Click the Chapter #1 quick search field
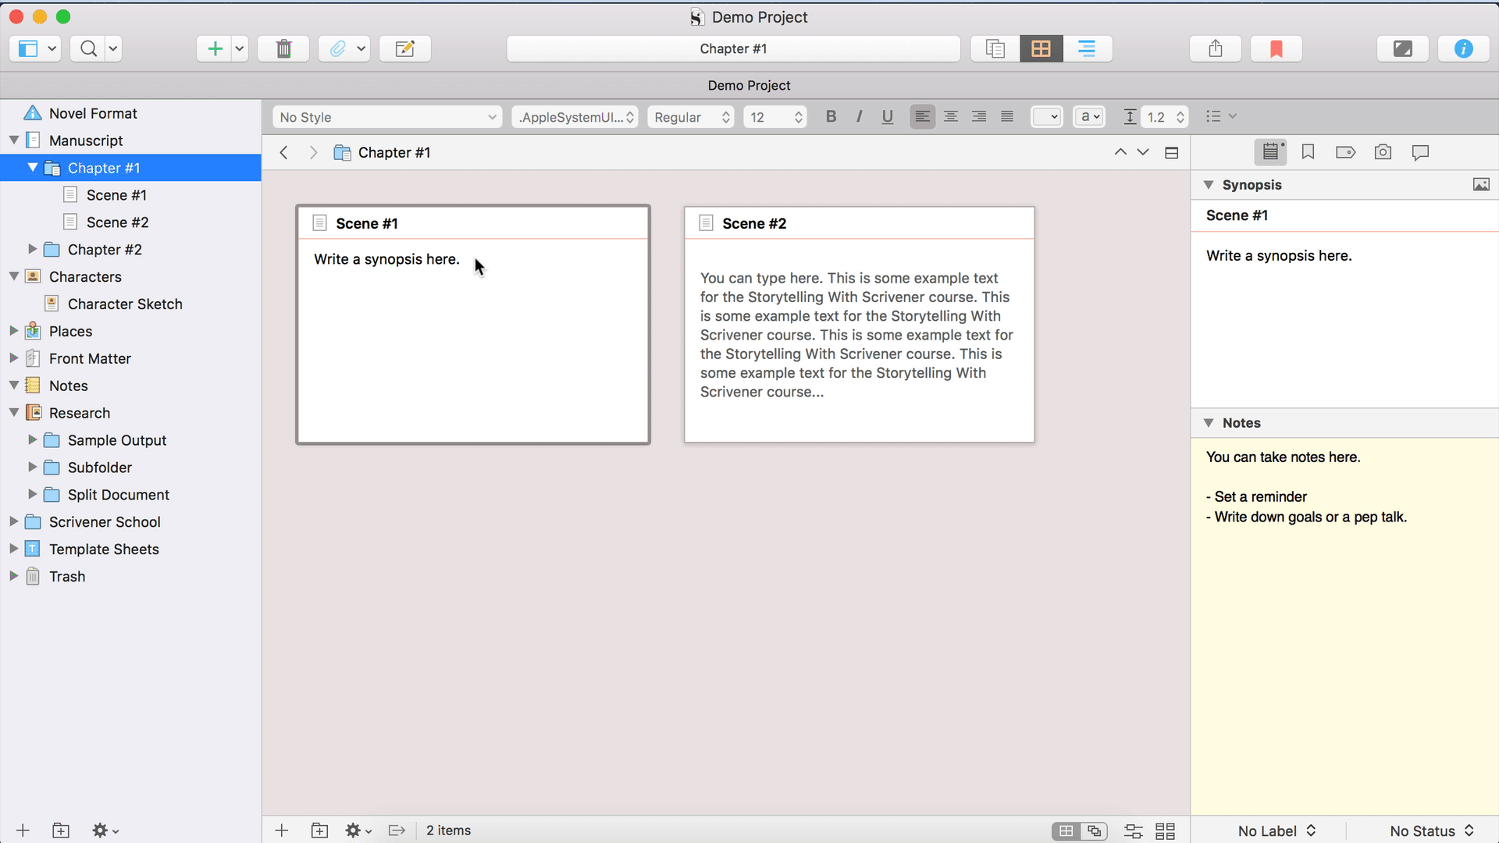The image size is (1499, 843). (733, 48)
